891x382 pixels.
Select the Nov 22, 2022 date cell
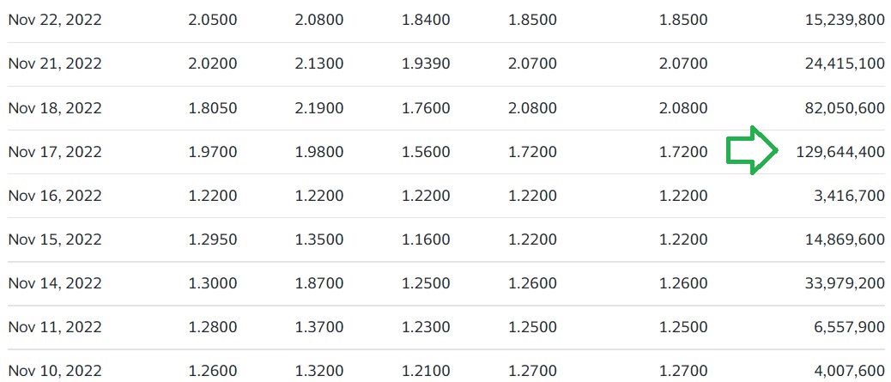[55, 20]
